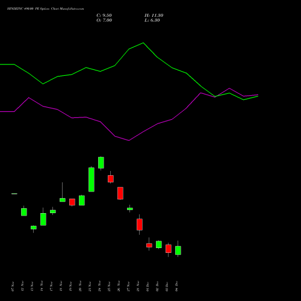Viewport: 301px width, 301px height.
Task: Click the green candle for 02 Dec
Action: 159,244
